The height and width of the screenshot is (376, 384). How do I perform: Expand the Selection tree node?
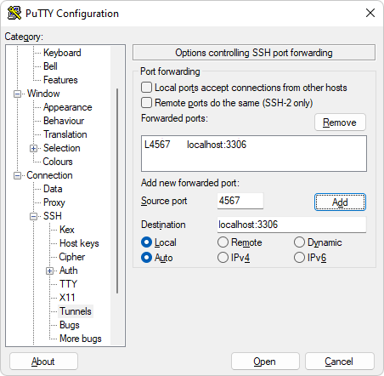click(33, 148)
